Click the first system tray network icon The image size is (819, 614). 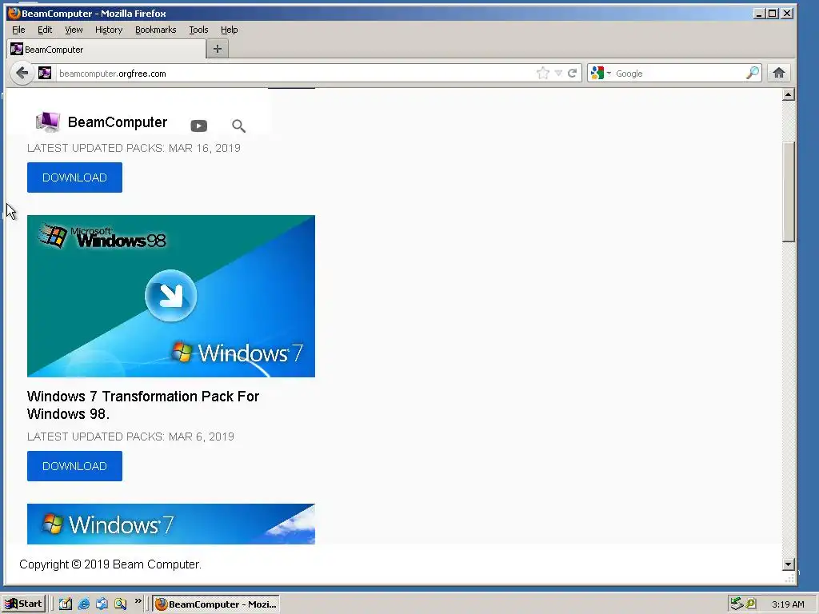coord(737,604)
